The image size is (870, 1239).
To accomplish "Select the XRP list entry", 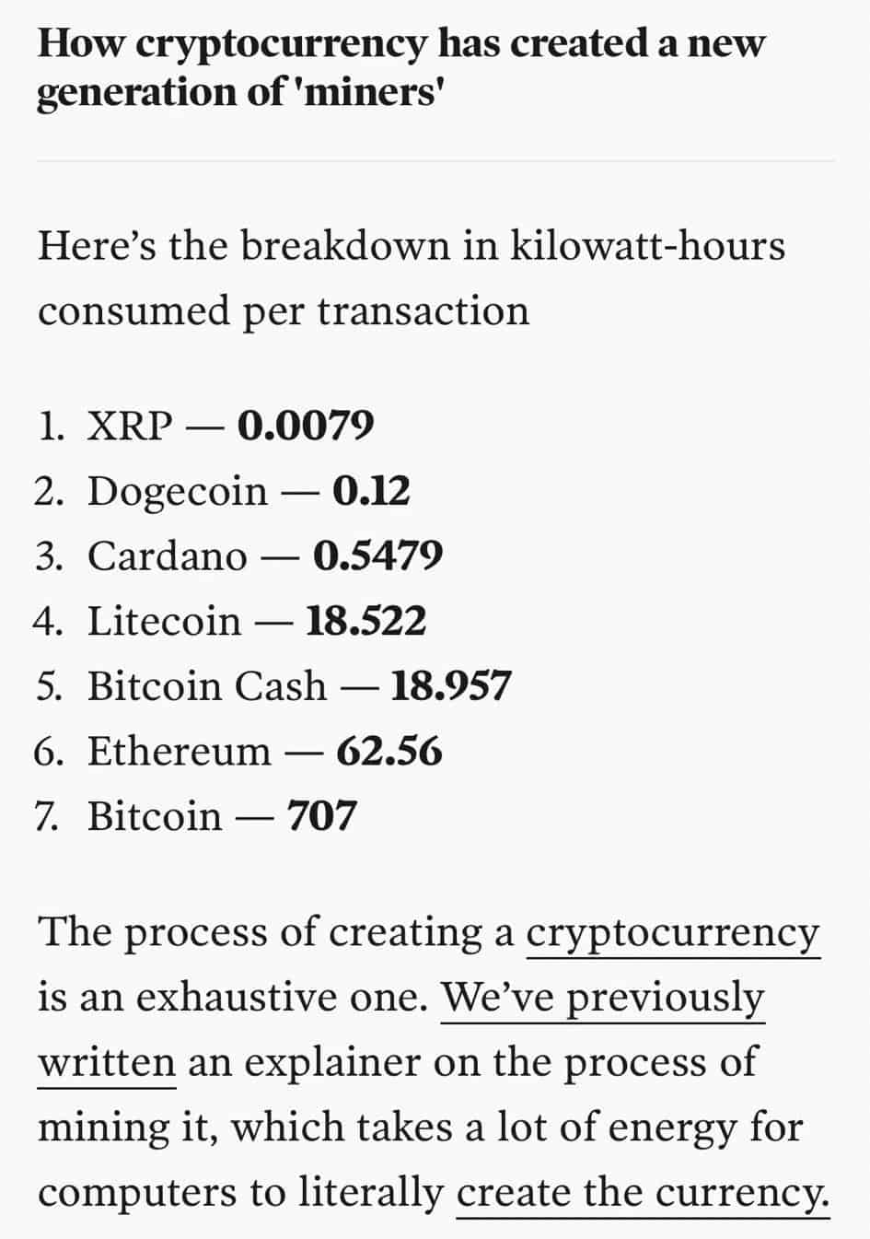I will tap(204, 426).
